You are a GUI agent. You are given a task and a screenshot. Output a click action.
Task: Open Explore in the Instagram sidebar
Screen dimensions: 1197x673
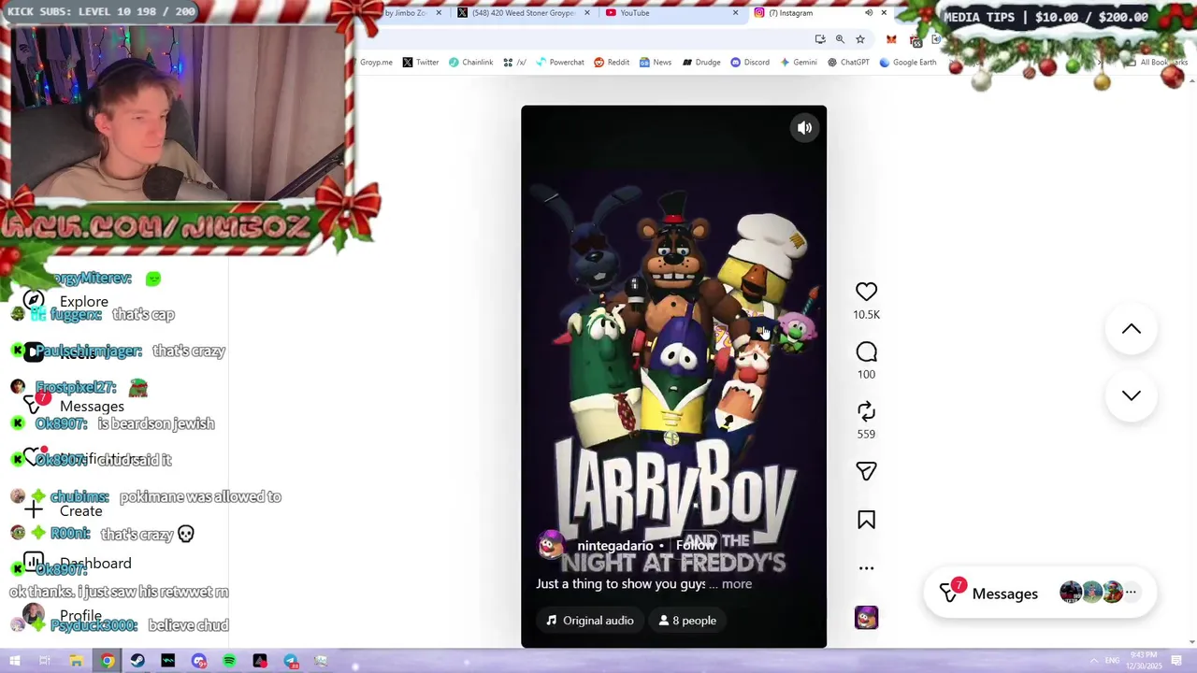(65, 302)
